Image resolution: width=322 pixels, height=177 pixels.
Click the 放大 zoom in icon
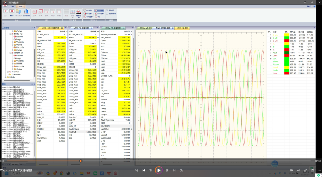point(47,12)
